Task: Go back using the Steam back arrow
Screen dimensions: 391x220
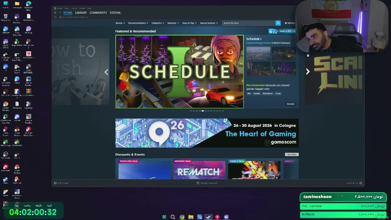Action: pyautogui.click(x=55, y=13)
